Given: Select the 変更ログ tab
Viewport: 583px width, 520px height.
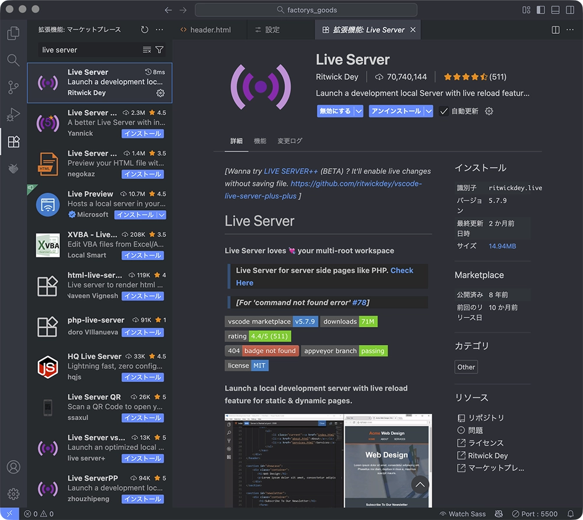Looking at the screenshot, I should click(x=290, y=141).
